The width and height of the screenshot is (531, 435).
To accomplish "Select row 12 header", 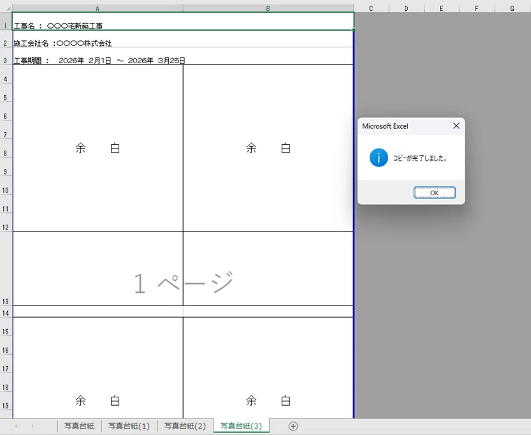I will (6, 222).
